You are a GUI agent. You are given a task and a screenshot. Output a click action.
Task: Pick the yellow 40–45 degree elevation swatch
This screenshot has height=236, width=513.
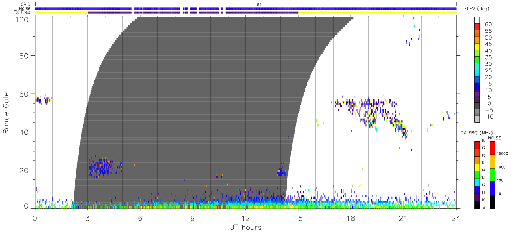477,47
